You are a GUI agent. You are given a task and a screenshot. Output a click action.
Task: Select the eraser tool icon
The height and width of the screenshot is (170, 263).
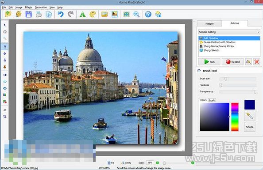tap(5, 110)
